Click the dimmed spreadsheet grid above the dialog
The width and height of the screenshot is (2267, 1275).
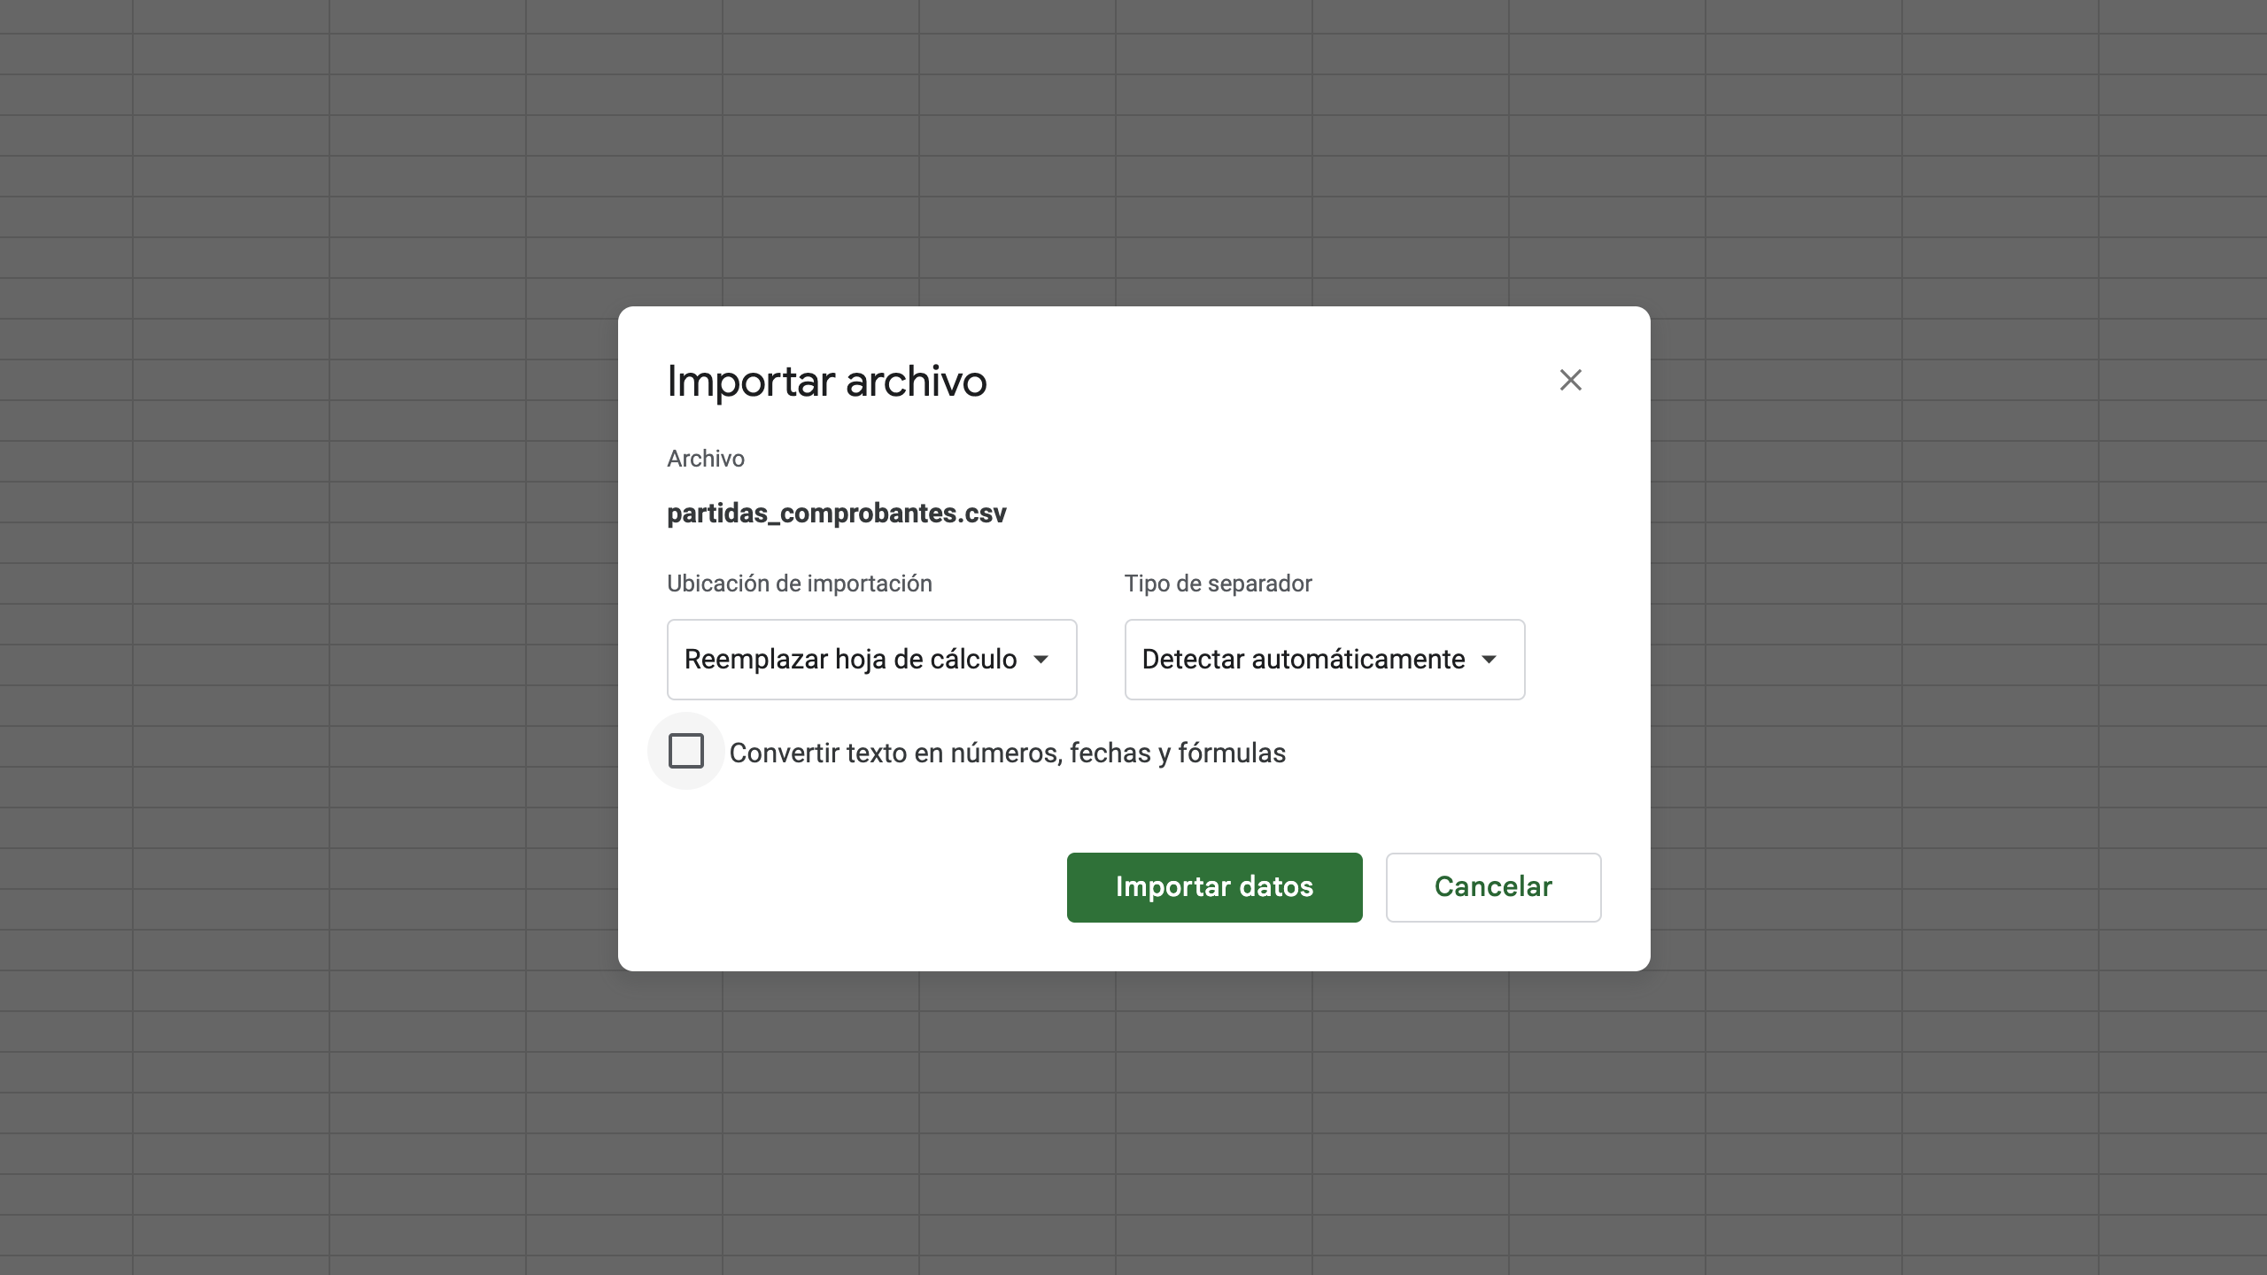point(1133,151)
